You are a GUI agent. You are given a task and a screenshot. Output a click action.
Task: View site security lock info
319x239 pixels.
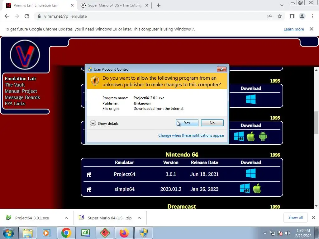click(39, 16)
